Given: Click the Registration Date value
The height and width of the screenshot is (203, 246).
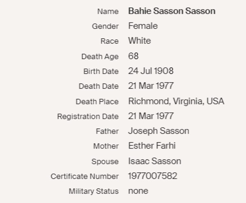Looking at the screenshot, I should [151, 116].
